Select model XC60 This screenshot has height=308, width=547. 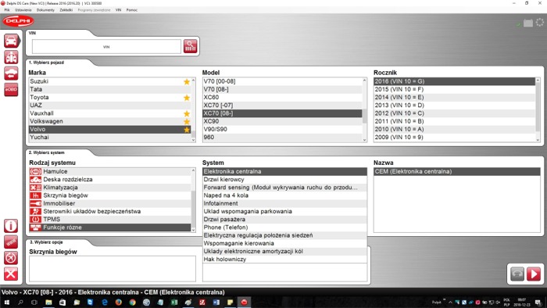(282, 97)
